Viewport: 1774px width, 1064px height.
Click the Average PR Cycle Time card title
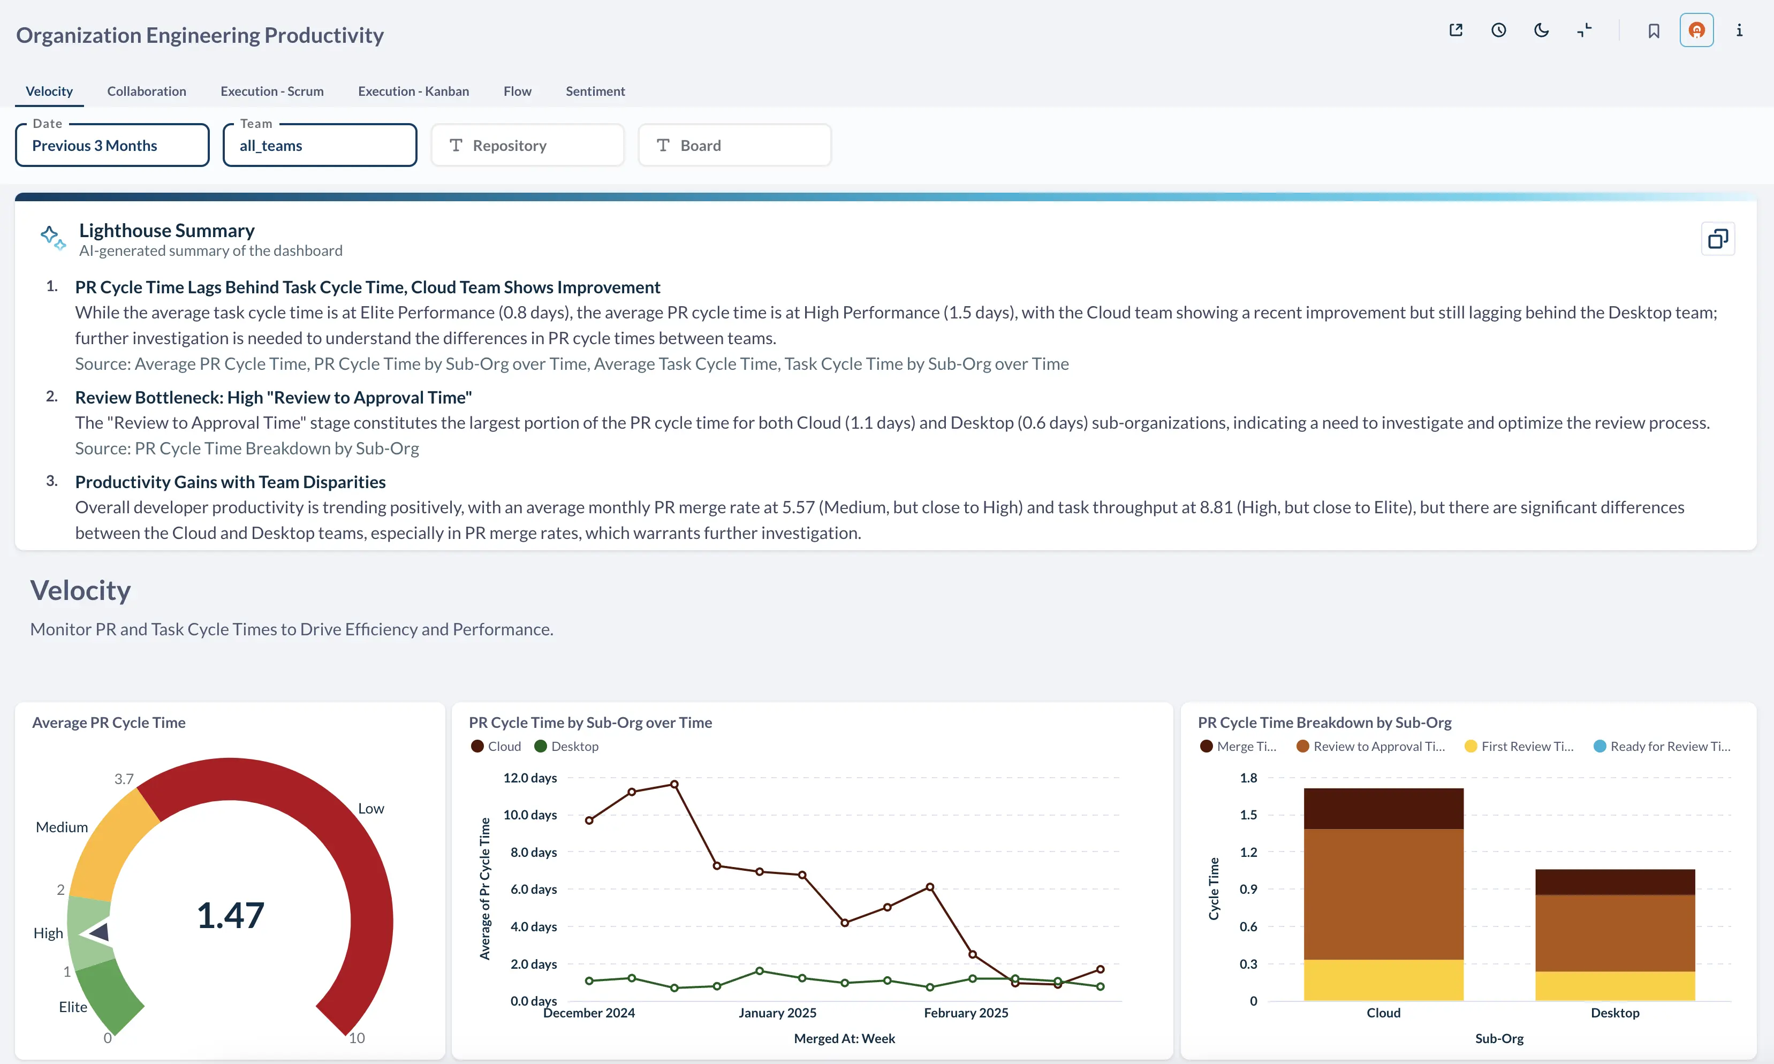pos(108,723)
